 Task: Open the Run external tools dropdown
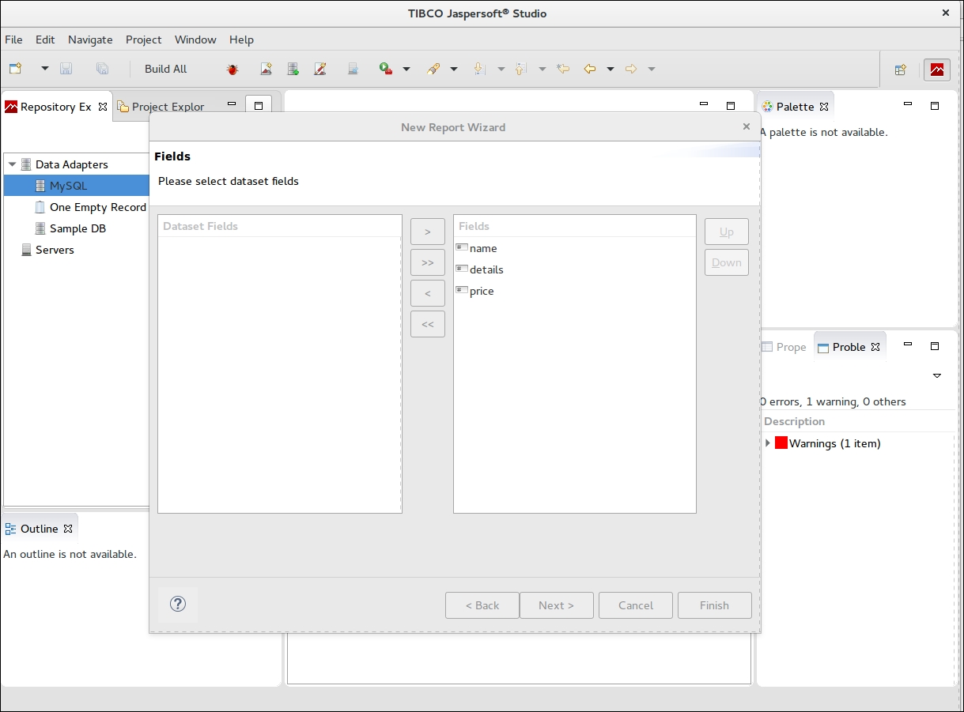(x=406, y=69)
